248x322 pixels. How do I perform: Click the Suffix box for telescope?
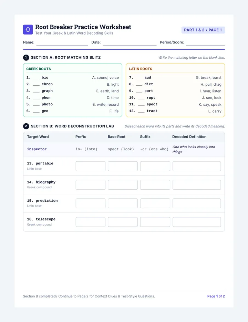[x=155, y=222]
